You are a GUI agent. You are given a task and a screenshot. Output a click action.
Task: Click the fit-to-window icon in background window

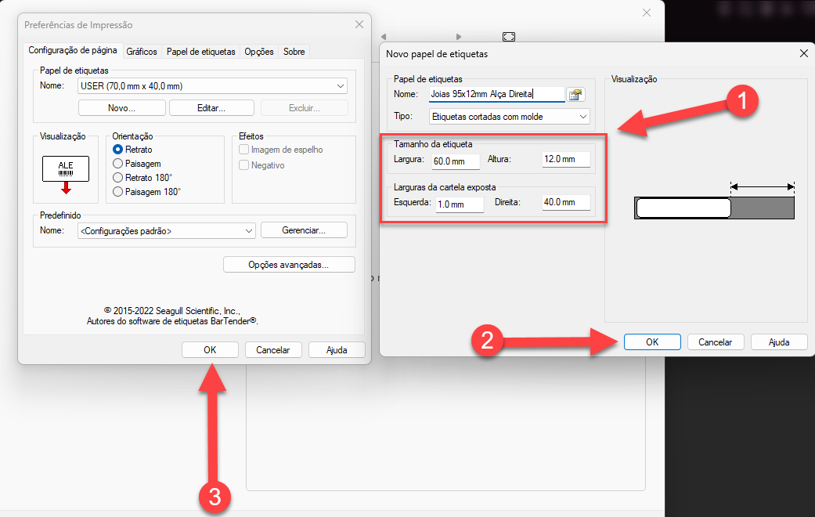(509, 36)
